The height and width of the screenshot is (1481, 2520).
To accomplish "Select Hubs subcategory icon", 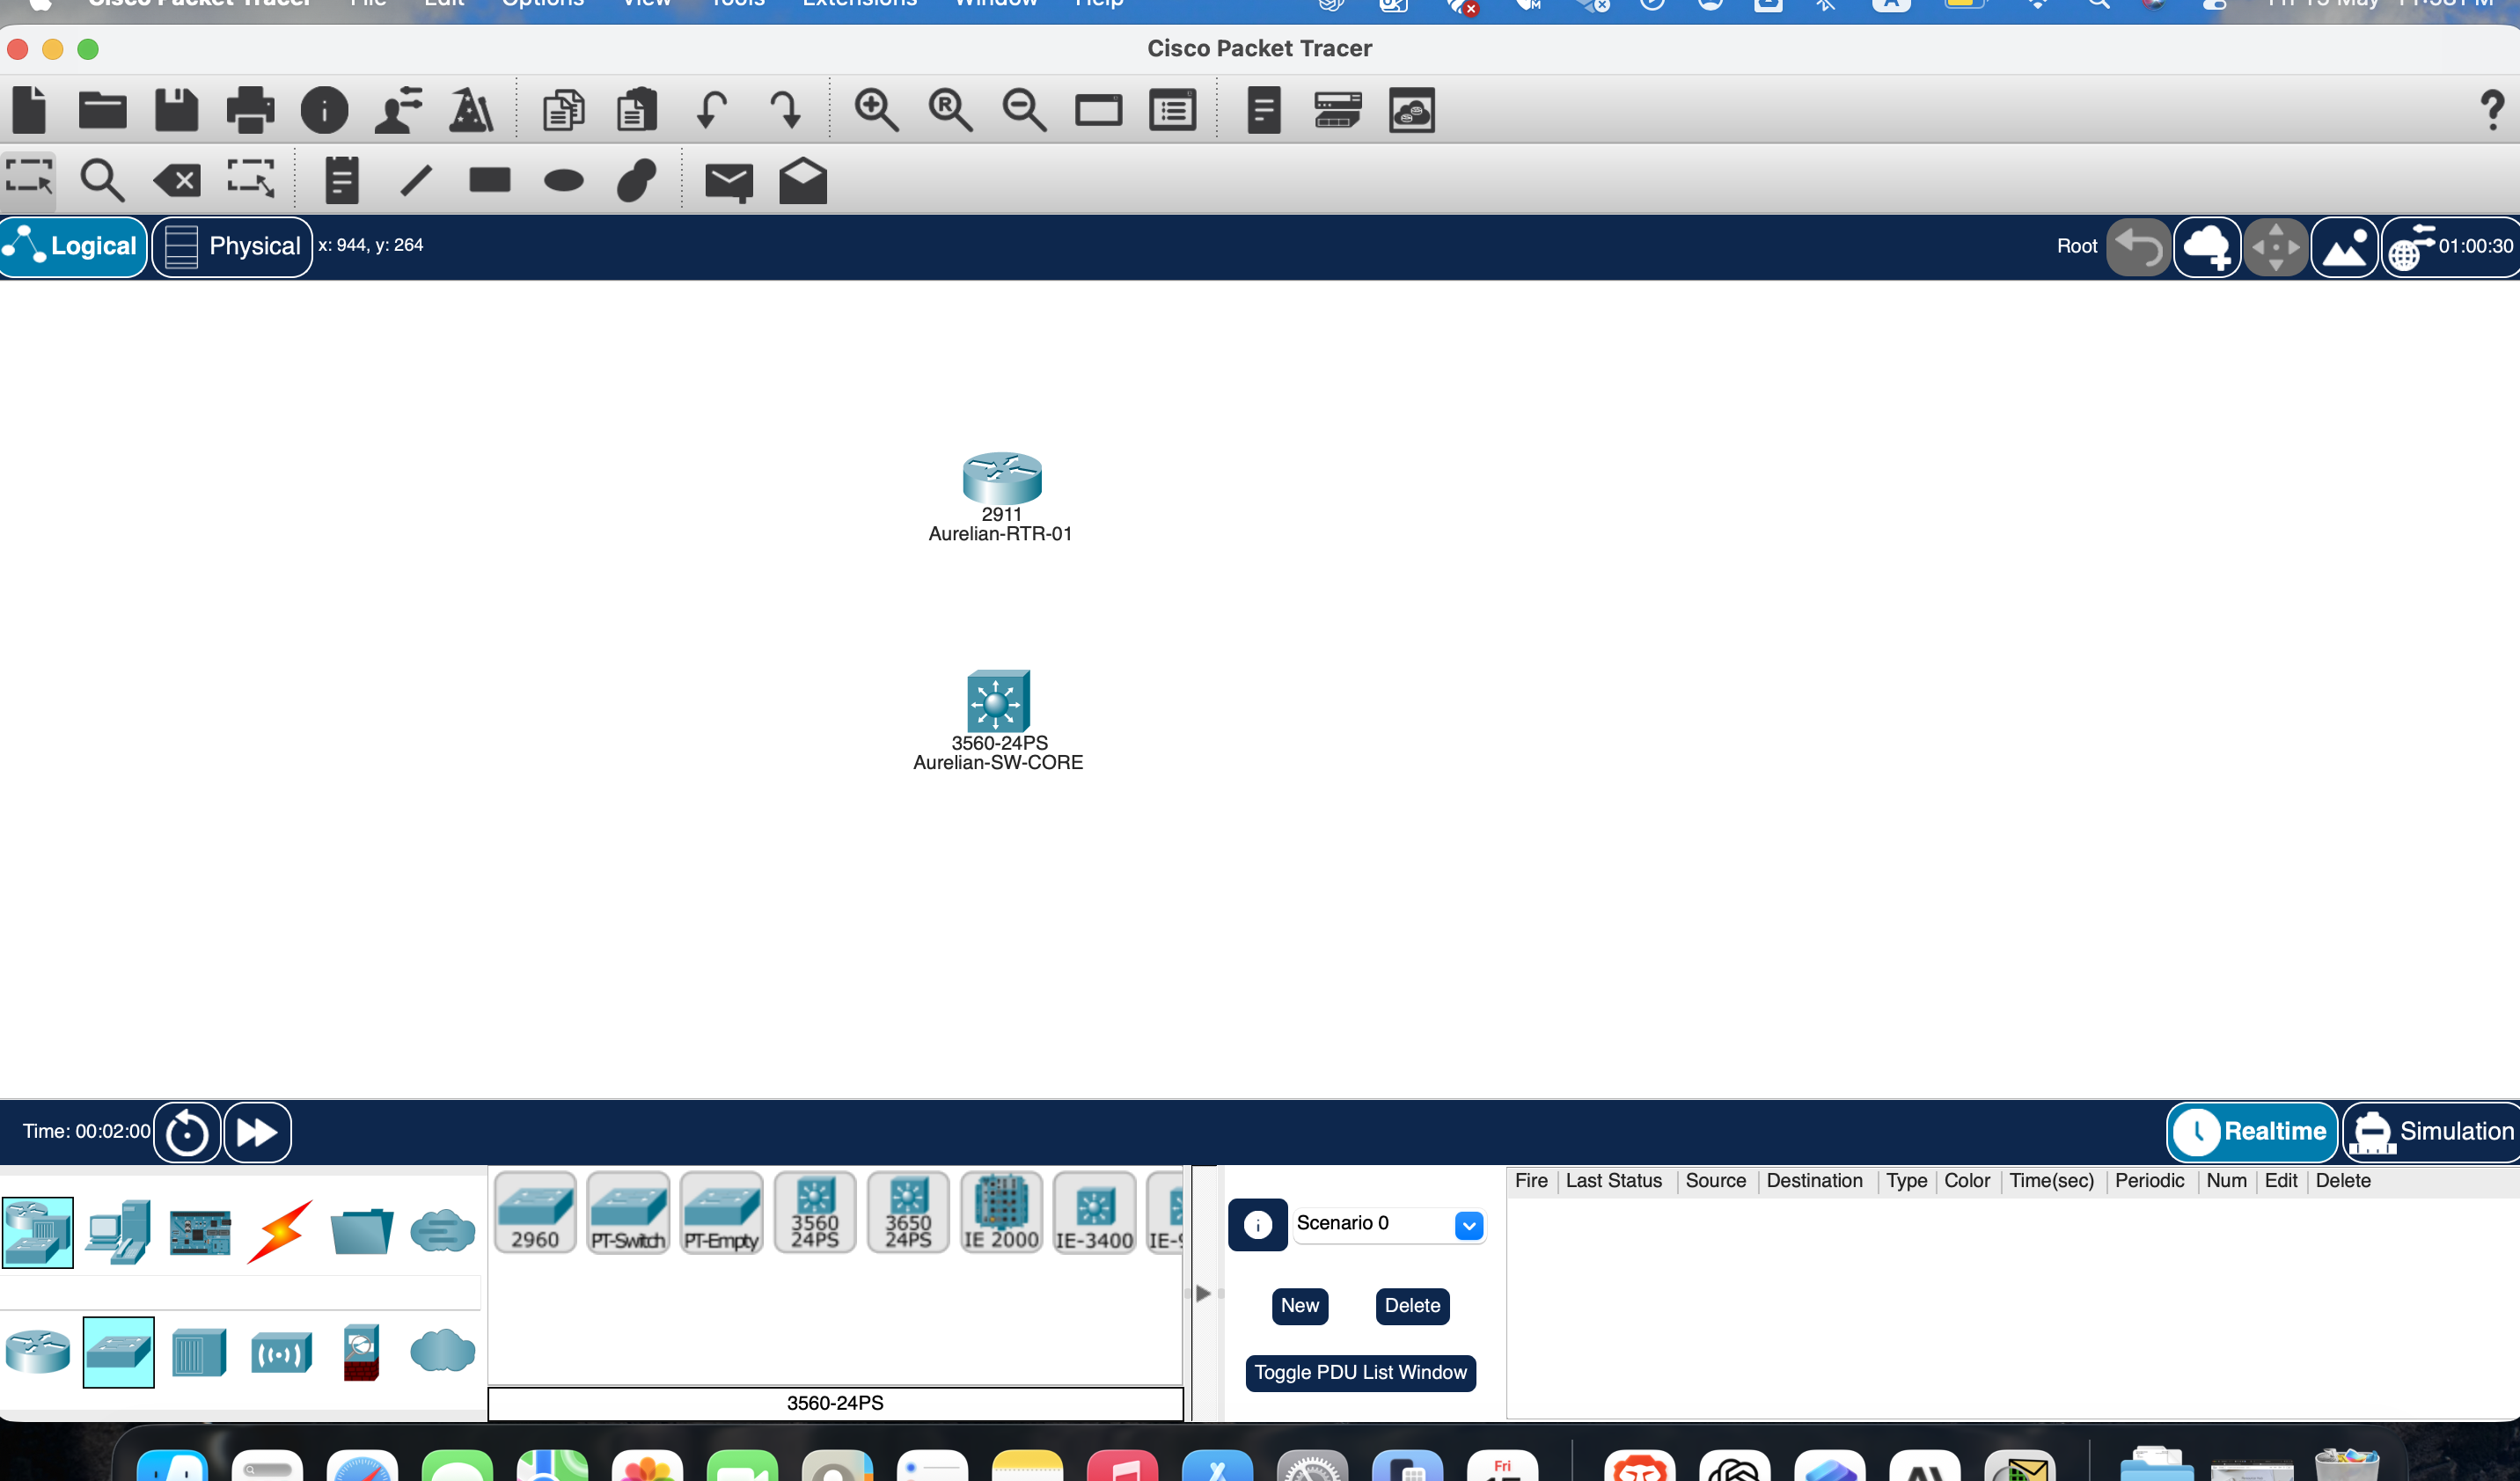I will (199, 1352).
